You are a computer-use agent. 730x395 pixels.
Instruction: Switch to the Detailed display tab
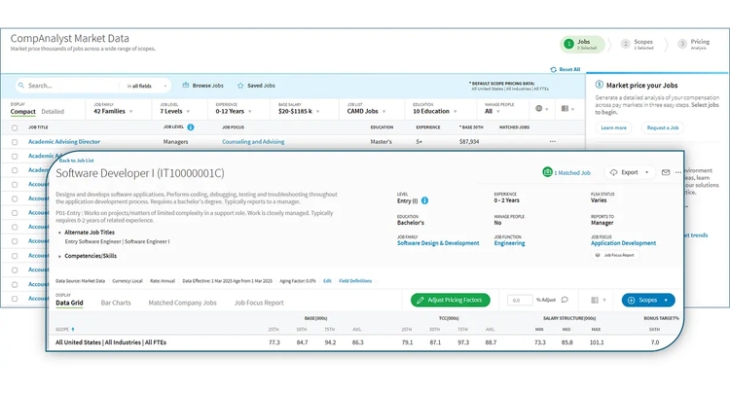pos(53,112)
